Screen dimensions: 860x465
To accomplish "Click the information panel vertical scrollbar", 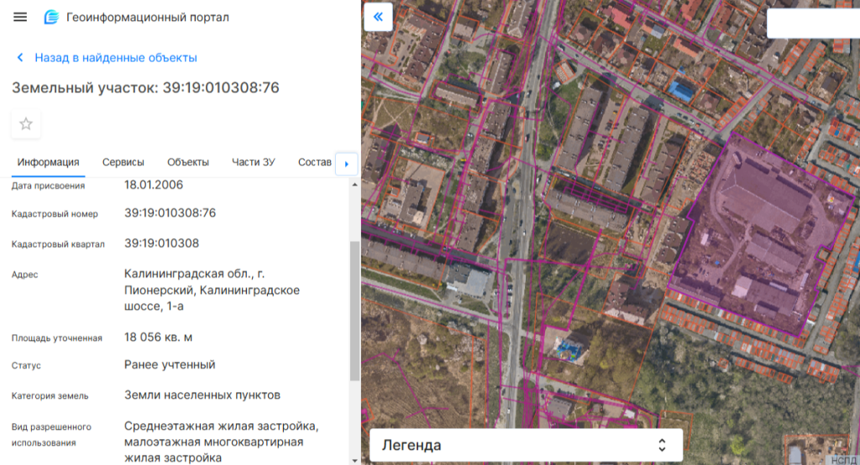I will pos(354,311).
